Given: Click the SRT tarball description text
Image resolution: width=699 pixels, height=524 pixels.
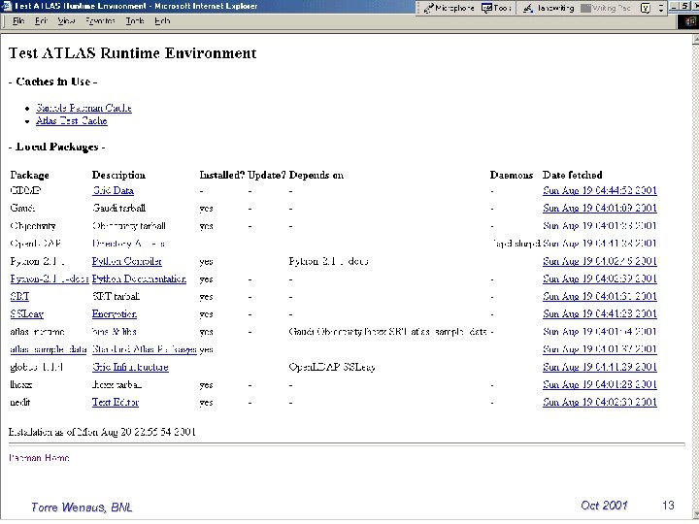Looking at the screenshot, I should (116, 296).
